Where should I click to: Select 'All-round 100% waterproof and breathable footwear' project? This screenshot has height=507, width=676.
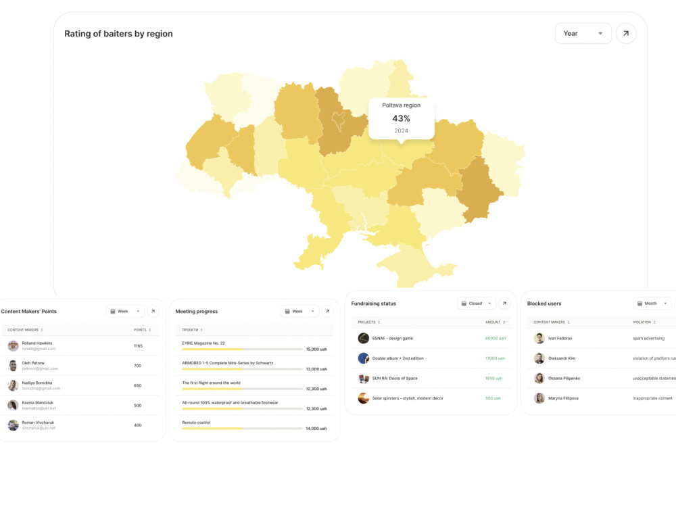pos(230,402)
